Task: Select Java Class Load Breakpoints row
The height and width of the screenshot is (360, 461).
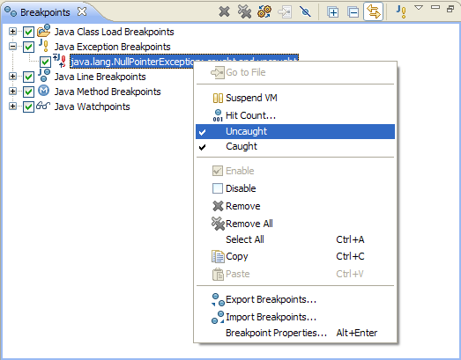Action: (x=114, y=32)
